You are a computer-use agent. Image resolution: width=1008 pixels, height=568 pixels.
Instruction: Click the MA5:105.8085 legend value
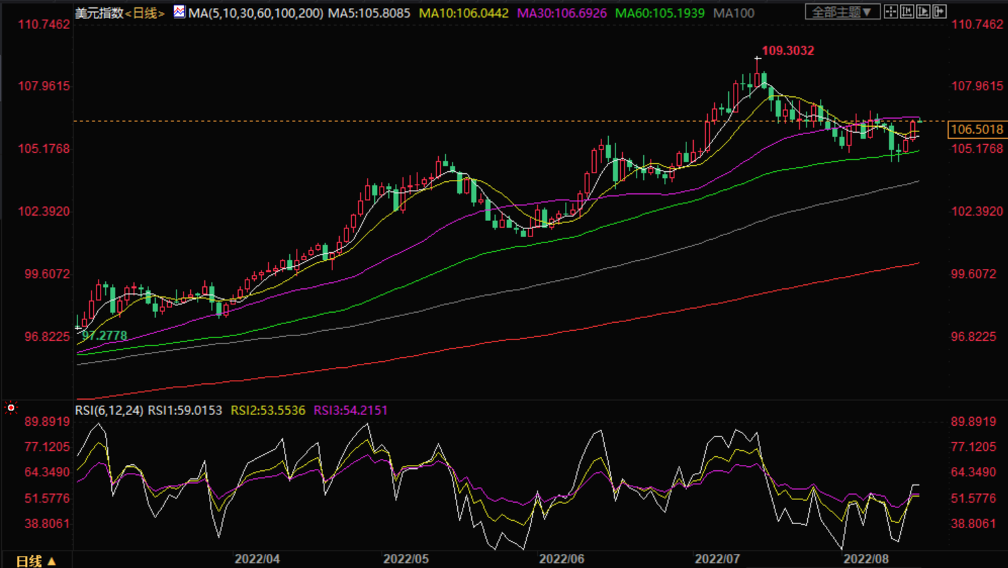369,13
